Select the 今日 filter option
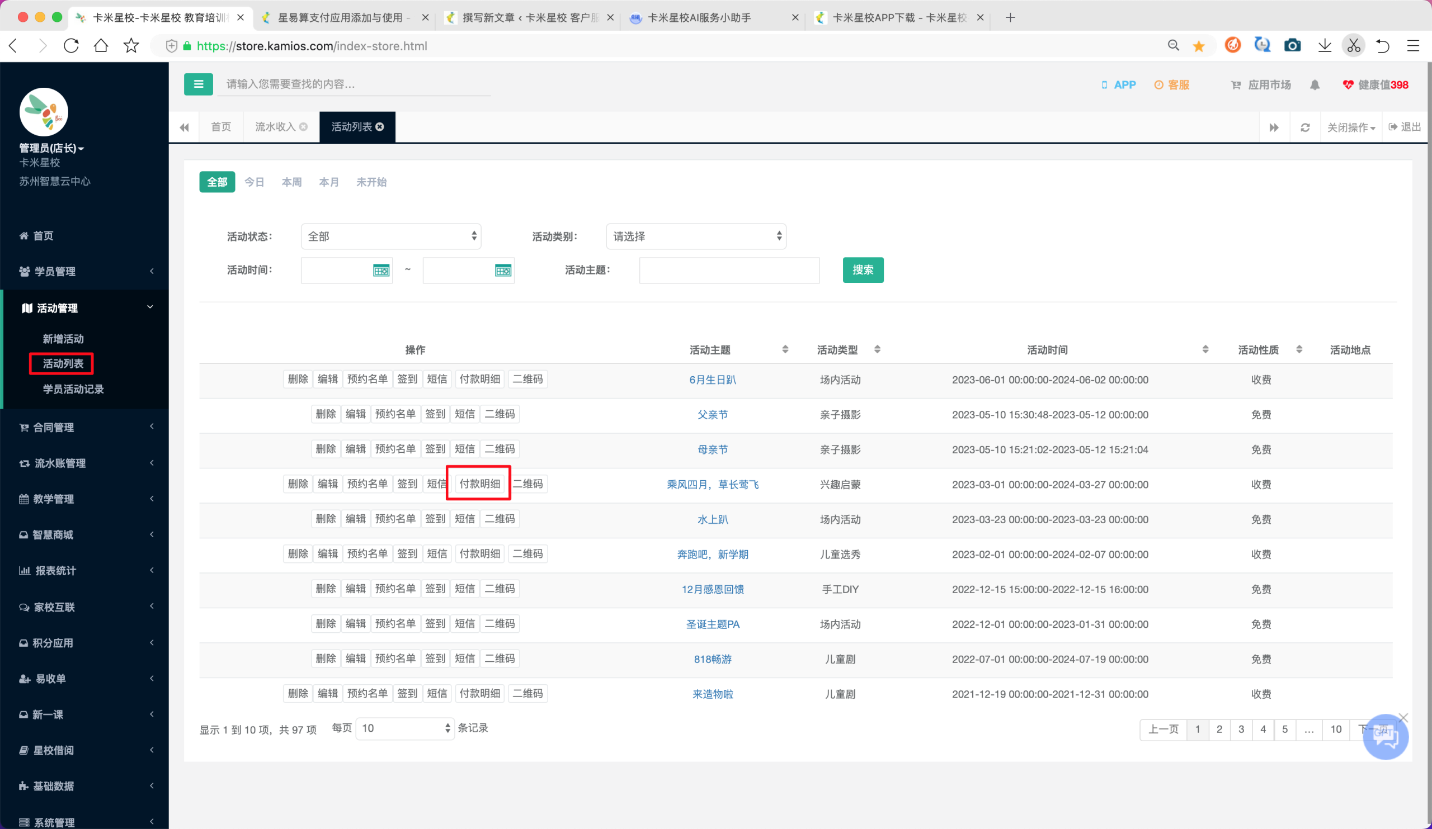Image resolution: width=1432 pixels, height=829 pixels. (254, 182)
